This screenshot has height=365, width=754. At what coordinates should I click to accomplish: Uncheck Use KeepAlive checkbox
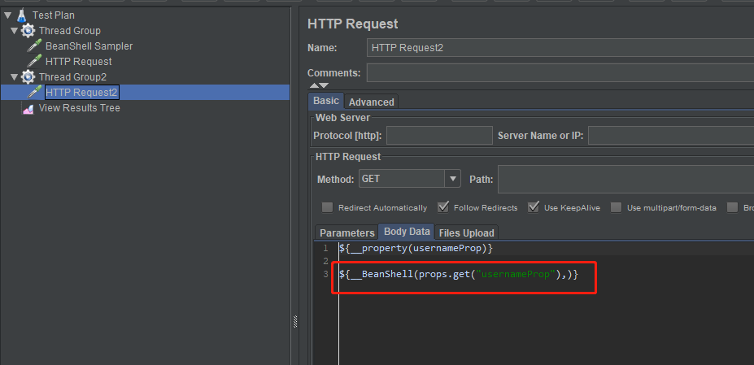click(x=534, y=208)
